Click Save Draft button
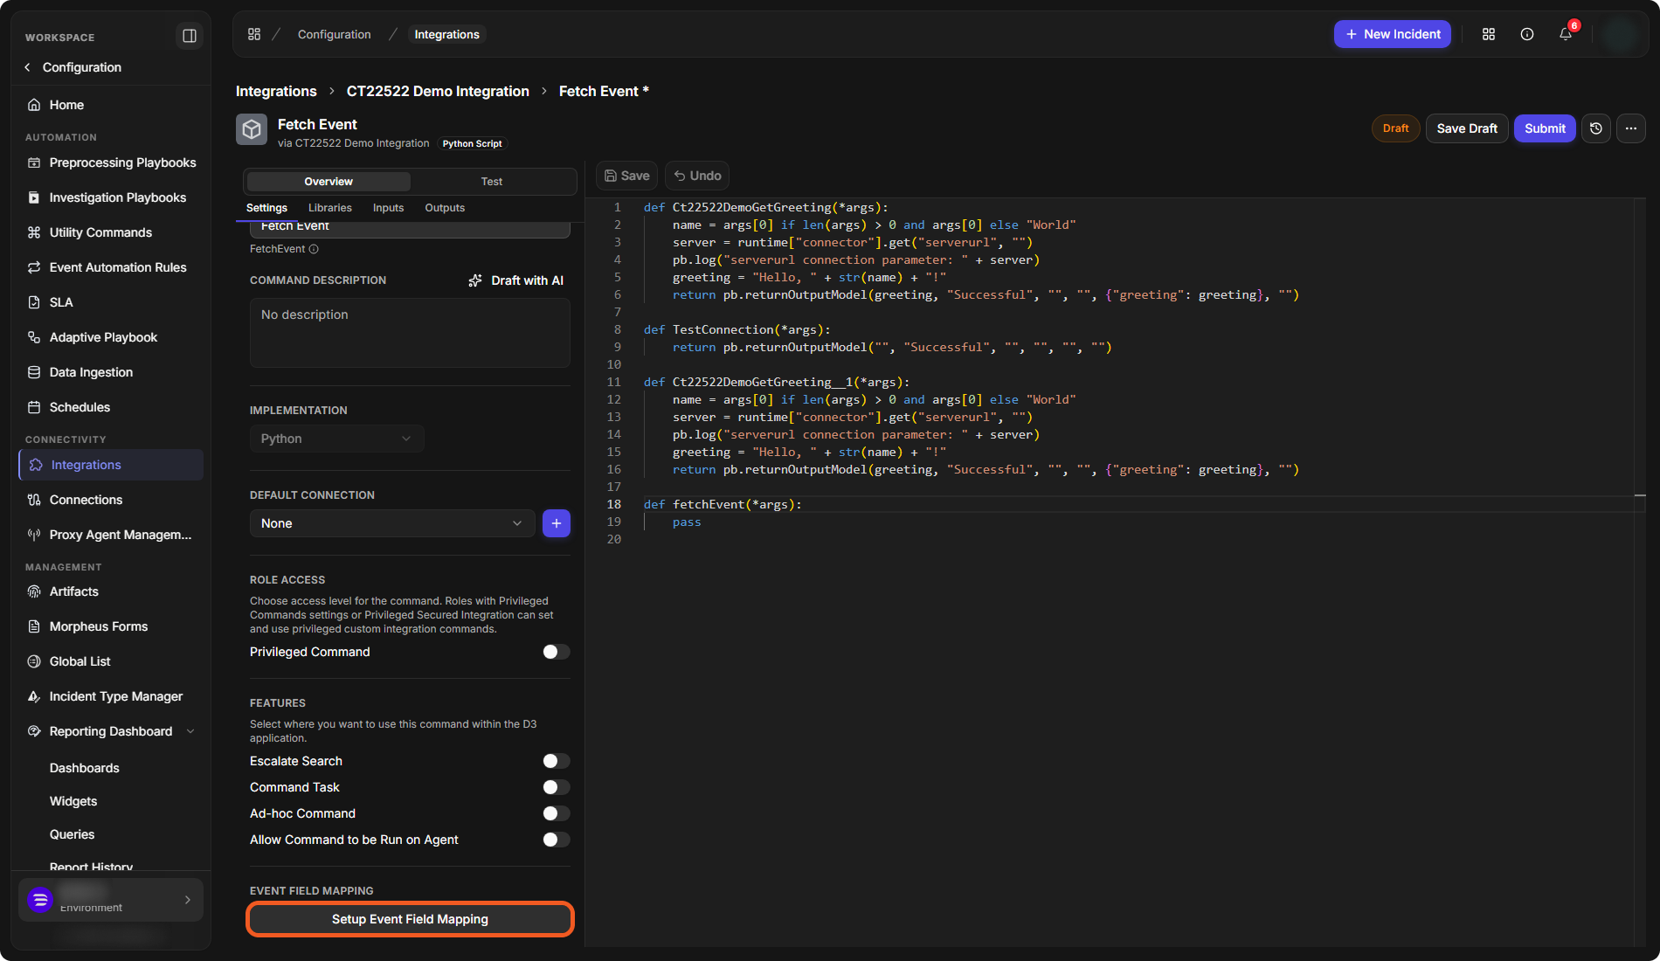The image size is (1660, 961). click(1467, 128)
